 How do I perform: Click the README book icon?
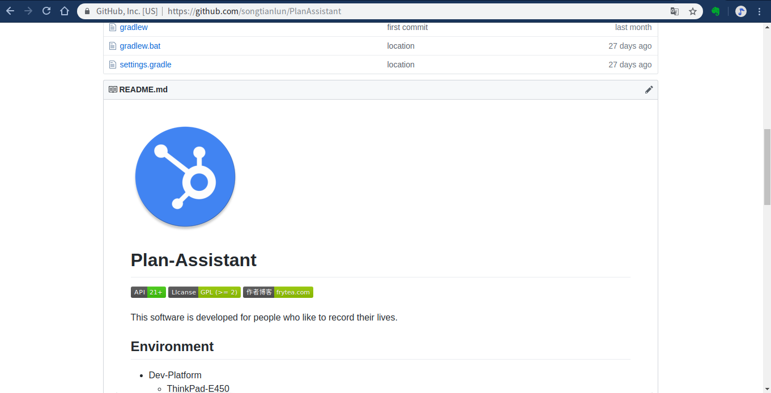(x=113, y=89)
